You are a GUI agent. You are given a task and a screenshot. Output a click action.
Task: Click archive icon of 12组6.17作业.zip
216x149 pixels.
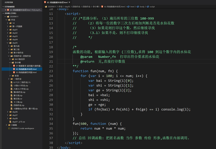[x=12, y=86]
